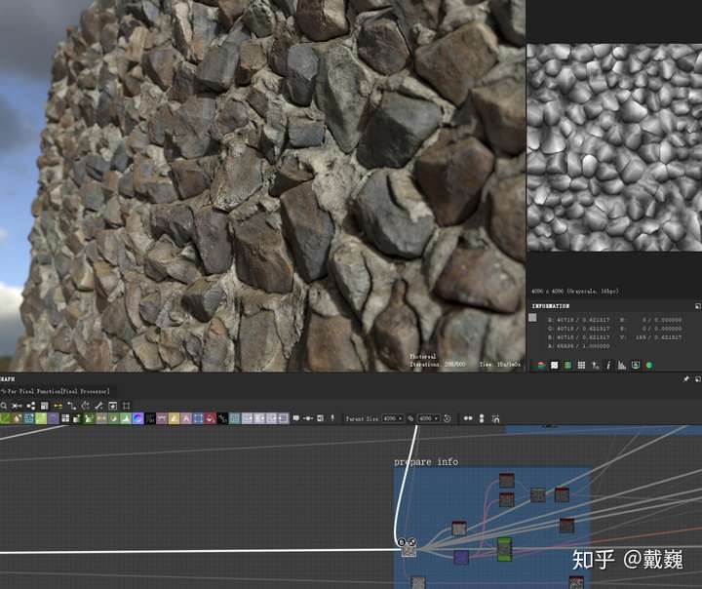Select the For Final Function graph tab
The image size is (702, 589).
pos(56,391)
